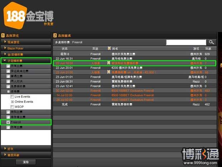Viewport: 222px width, 167px height.
Task: Check the Live Events checkbox
Action: 12,97
